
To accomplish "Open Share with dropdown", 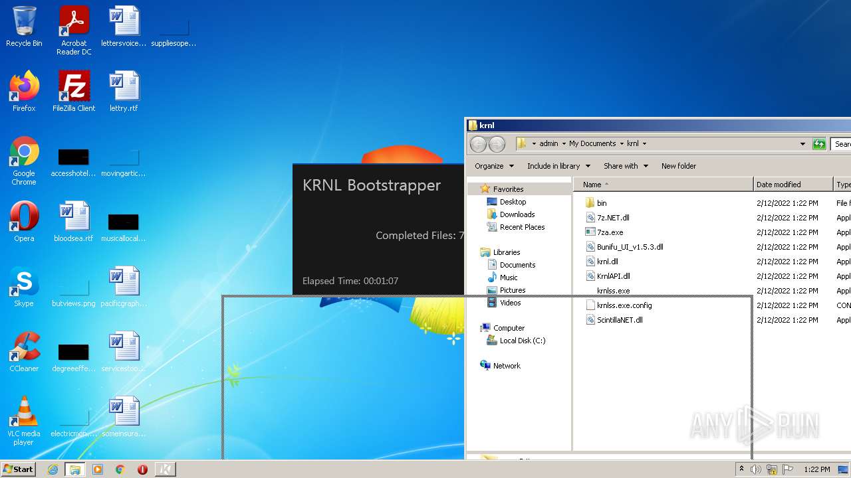I will click(x=626, y=166).
